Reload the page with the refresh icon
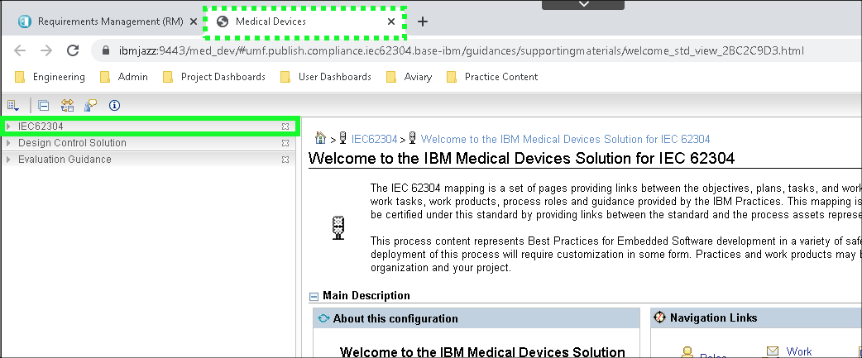This screenshot has height=358, width=862. tap(73, 50)
